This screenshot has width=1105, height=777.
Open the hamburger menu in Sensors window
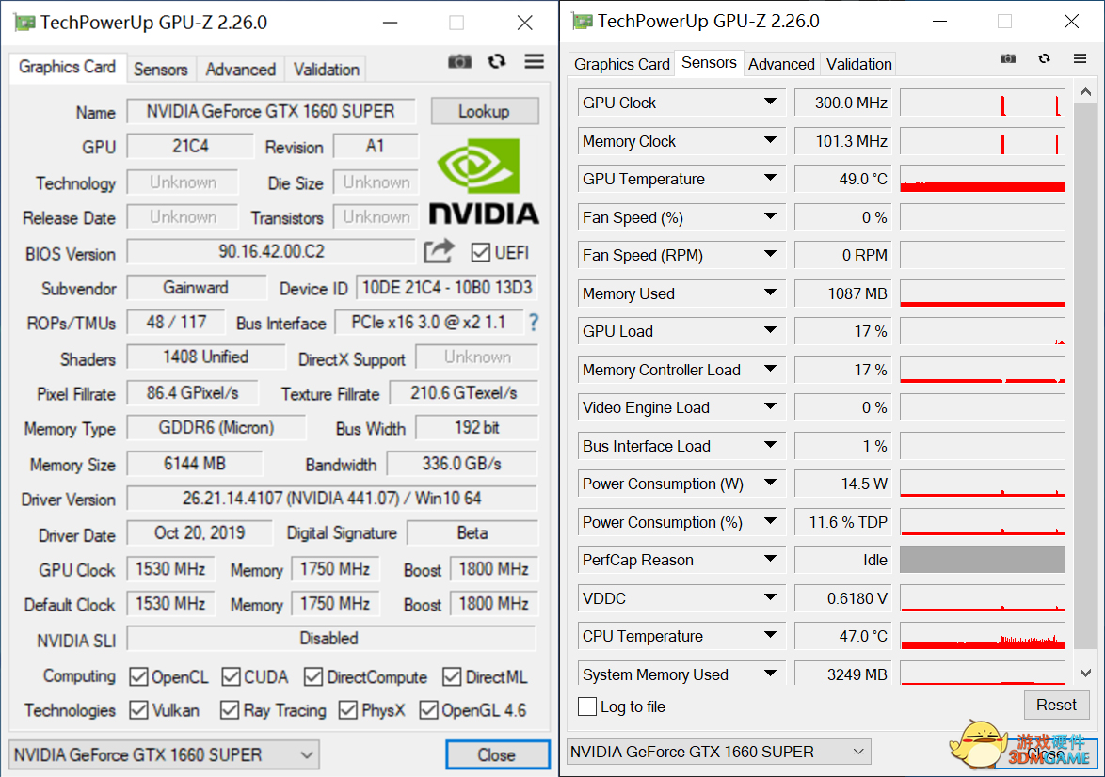(1080, 58)
